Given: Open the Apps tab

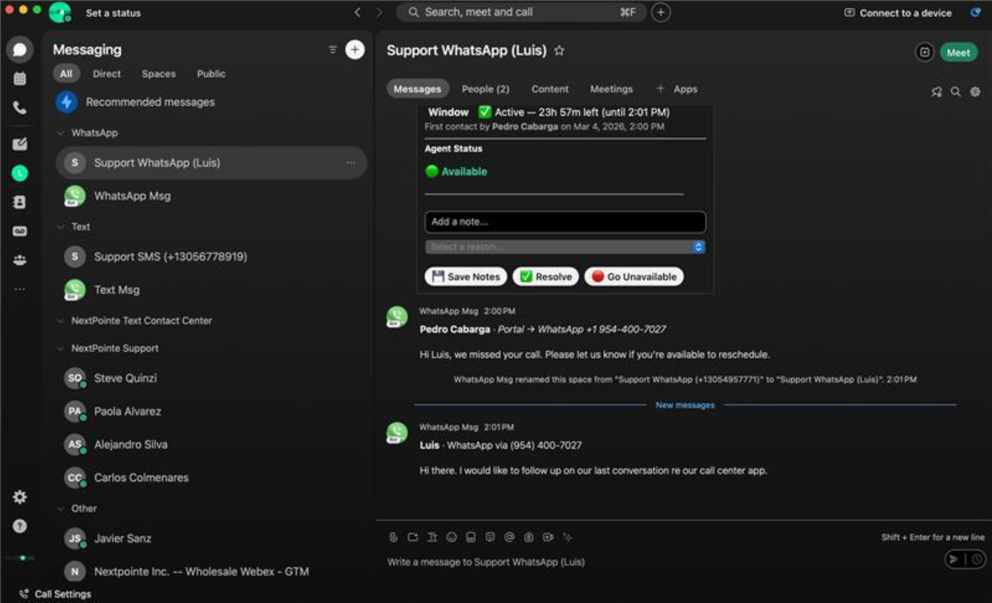Looking at the screenshot, I should [x=677, y=89].
